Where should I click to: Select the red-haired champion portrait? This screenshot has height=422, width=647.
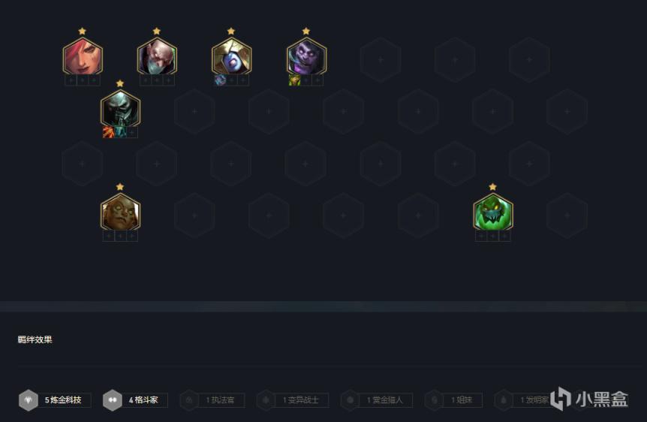(x=83, y=56)
